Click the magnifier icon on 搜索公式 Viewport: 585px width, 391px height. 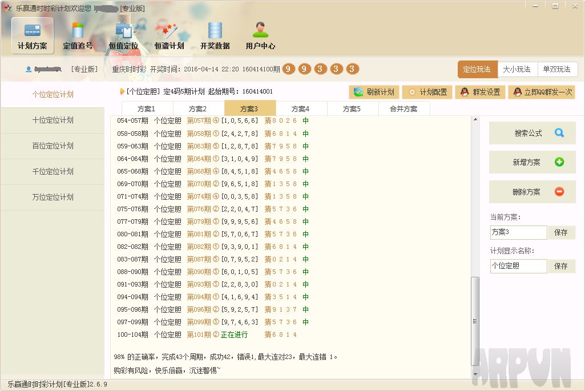coord(559,133)
